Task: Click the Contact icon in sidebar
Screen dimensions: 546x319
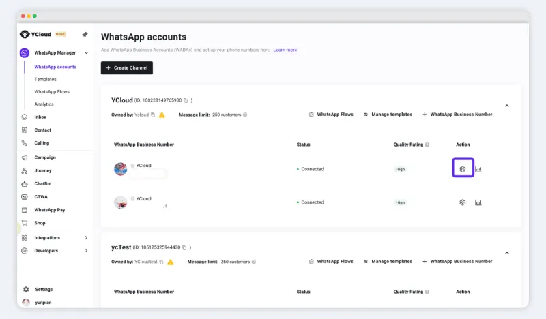Action: [25, 130]
